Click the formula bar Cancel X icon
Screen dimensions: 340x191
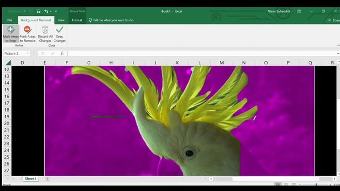point(42,53)
